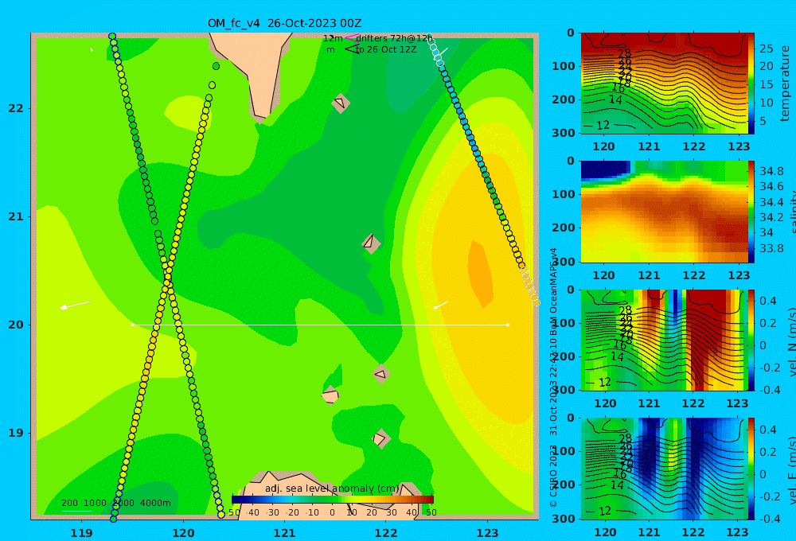
Task: Click the '200 1000 2000 4000m' depth legend
Action: click(116, 503)
